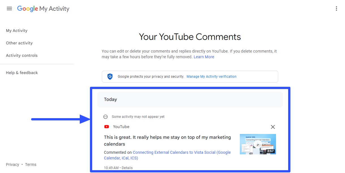The height and width of the screenshot is (173, 345).
Task: Open Other activity from the sidebar
Action: click(19, 43)
